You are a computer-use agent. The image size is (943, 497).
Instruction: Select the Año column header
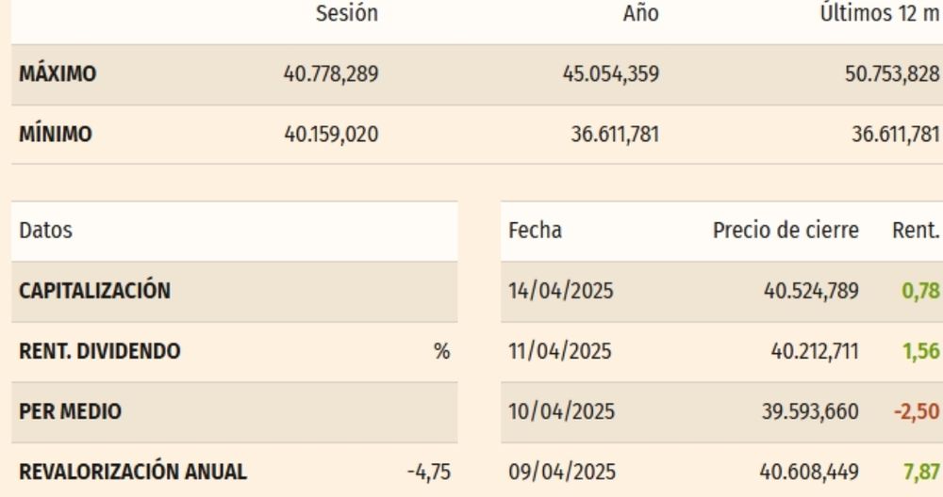pyautogui.click(x=641, y=13)
